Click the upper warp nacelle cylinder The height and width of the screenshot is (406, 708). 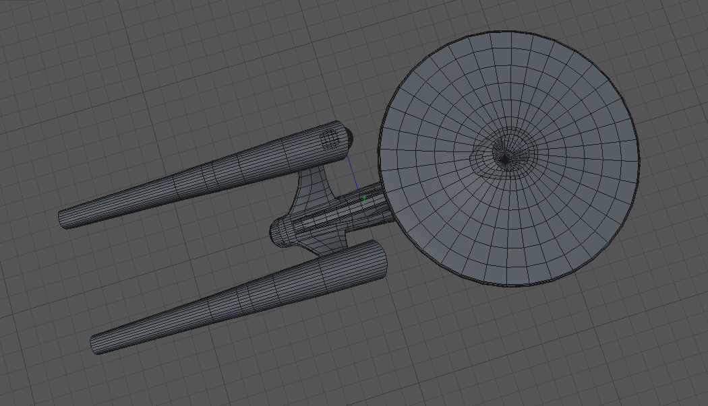(x=206, y=175)
